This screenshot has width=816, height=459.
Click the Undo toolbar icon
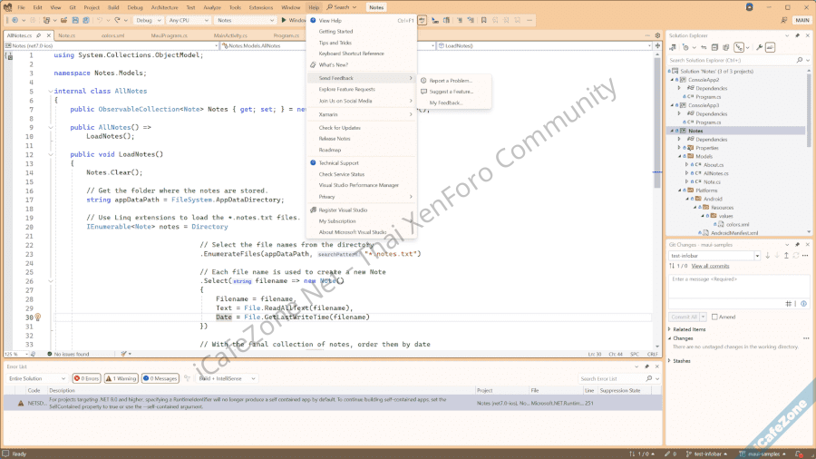pyautogui.click(x=100, y=19)
